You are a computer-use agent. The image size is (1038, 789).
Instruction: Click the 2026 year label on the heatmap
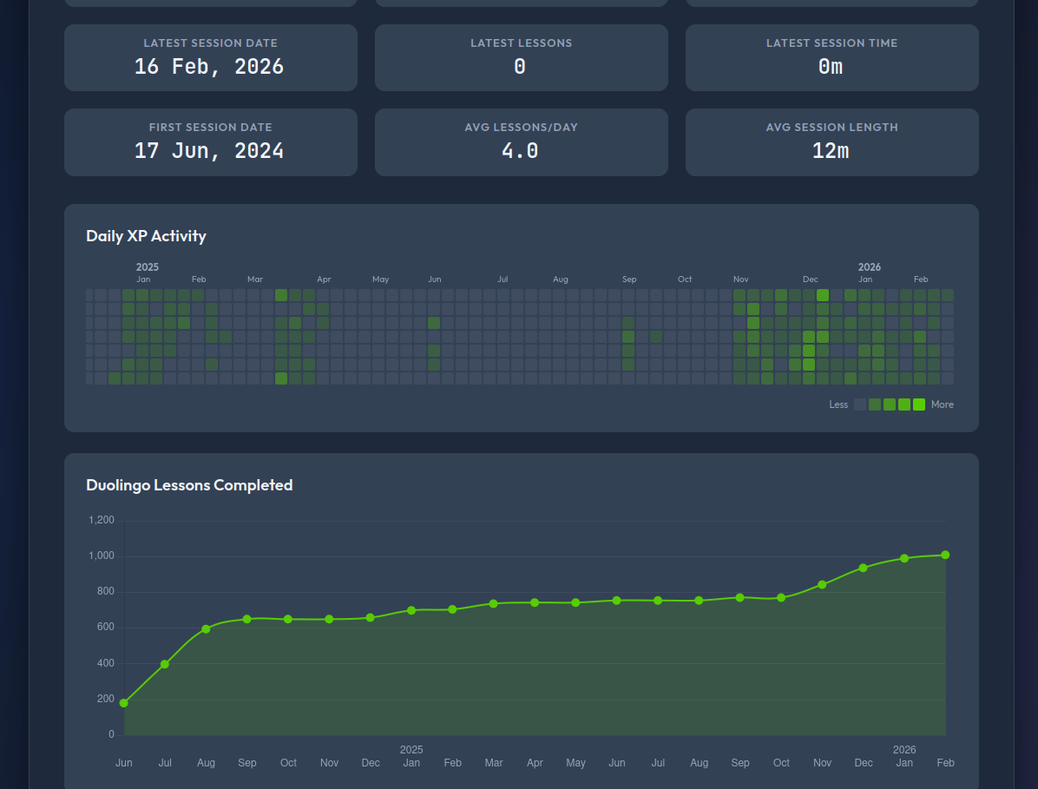pyautogui.click(x=870, y=267)
